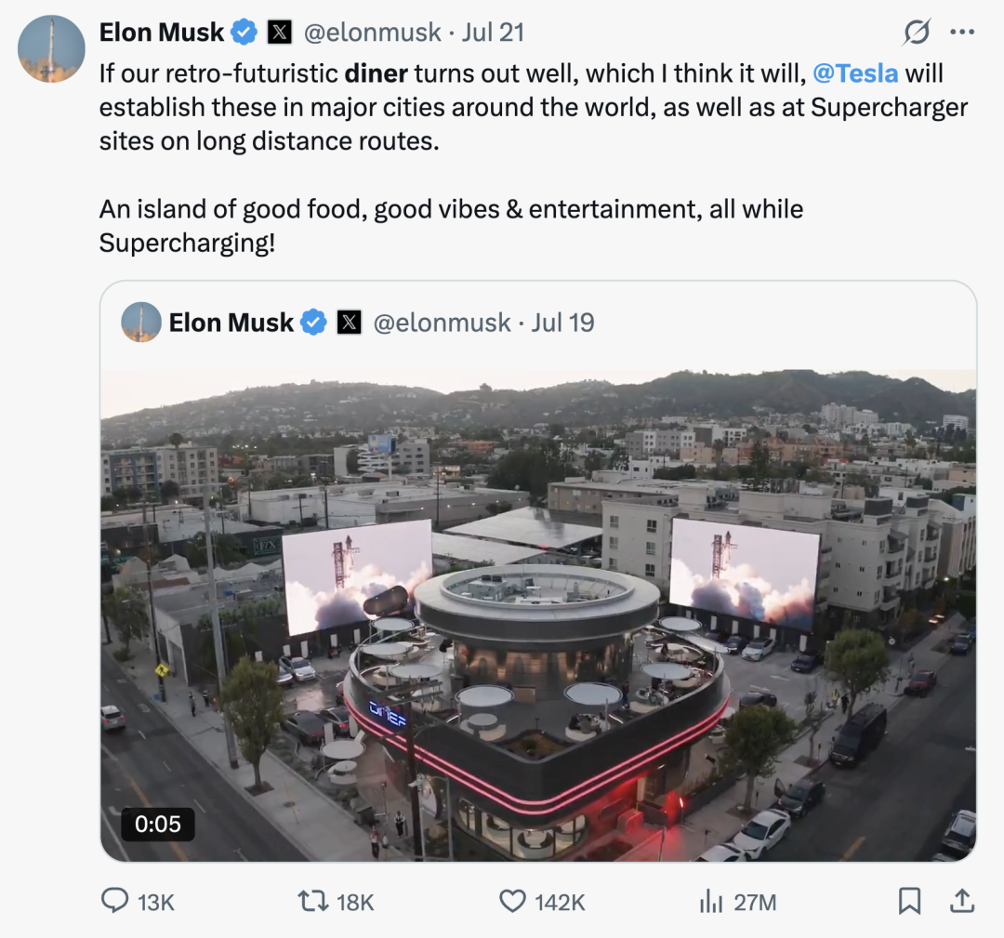This screenshot has height=938, width=1004.
Task: Click the Elon Musk display name in main post
Action: (x=162, y=33)
